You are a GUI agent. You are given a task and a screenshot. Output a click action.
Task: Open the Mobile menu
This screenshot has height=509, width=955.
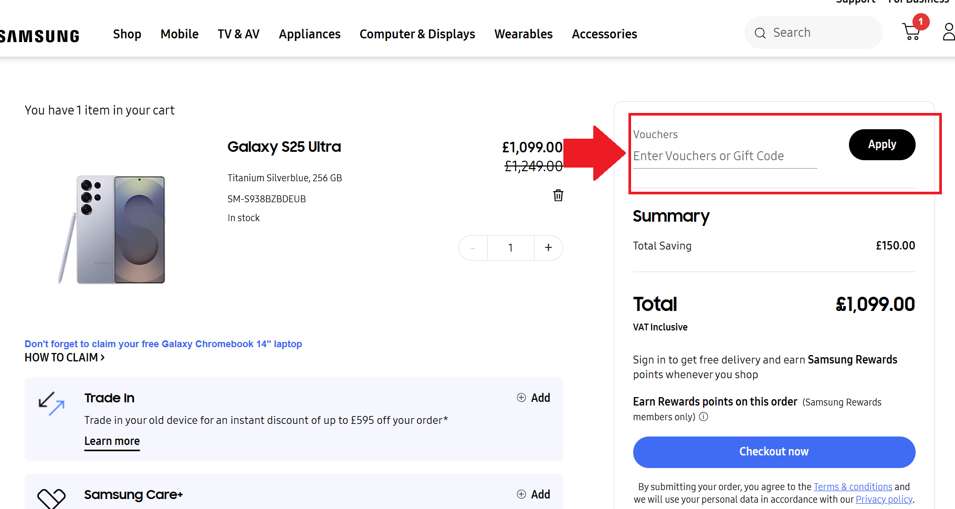(180, 34)
